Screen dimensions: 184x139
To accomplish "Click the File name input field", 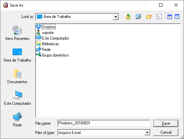I will (104, 123).
